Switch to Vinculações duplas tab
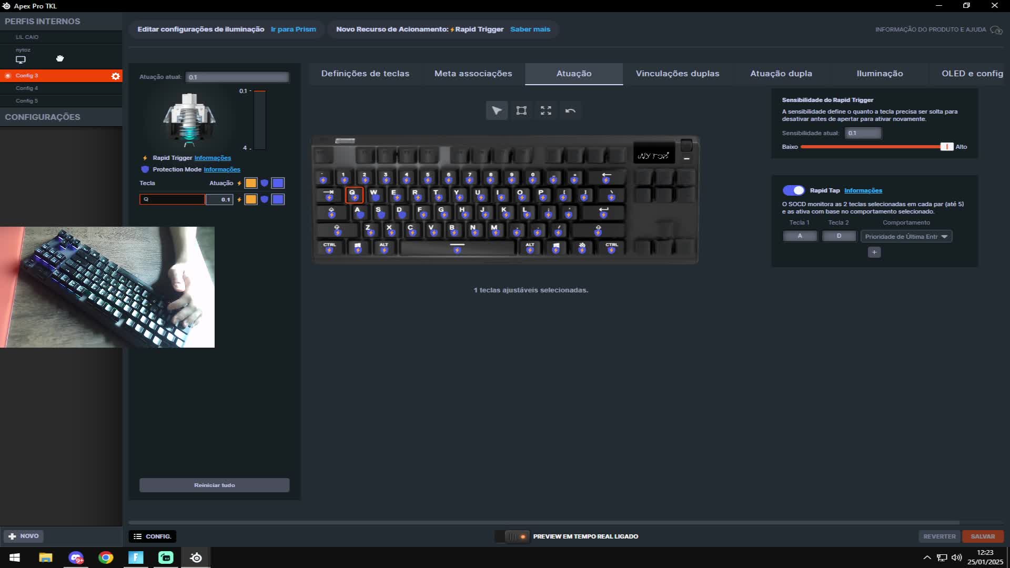 (x=678, y=74)
